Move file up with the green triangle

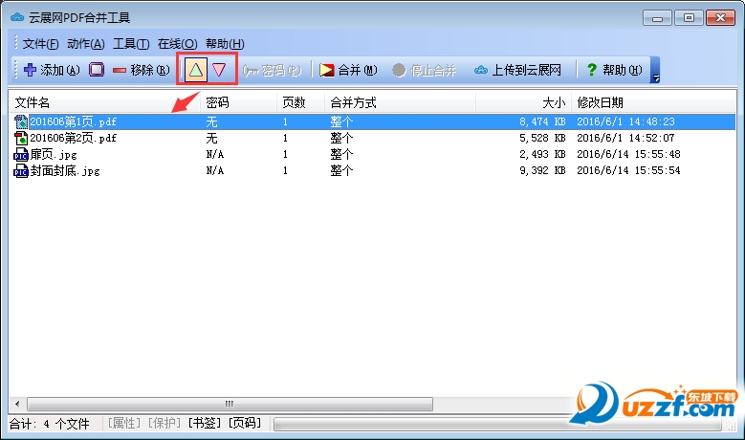click(x=196, y=70)
